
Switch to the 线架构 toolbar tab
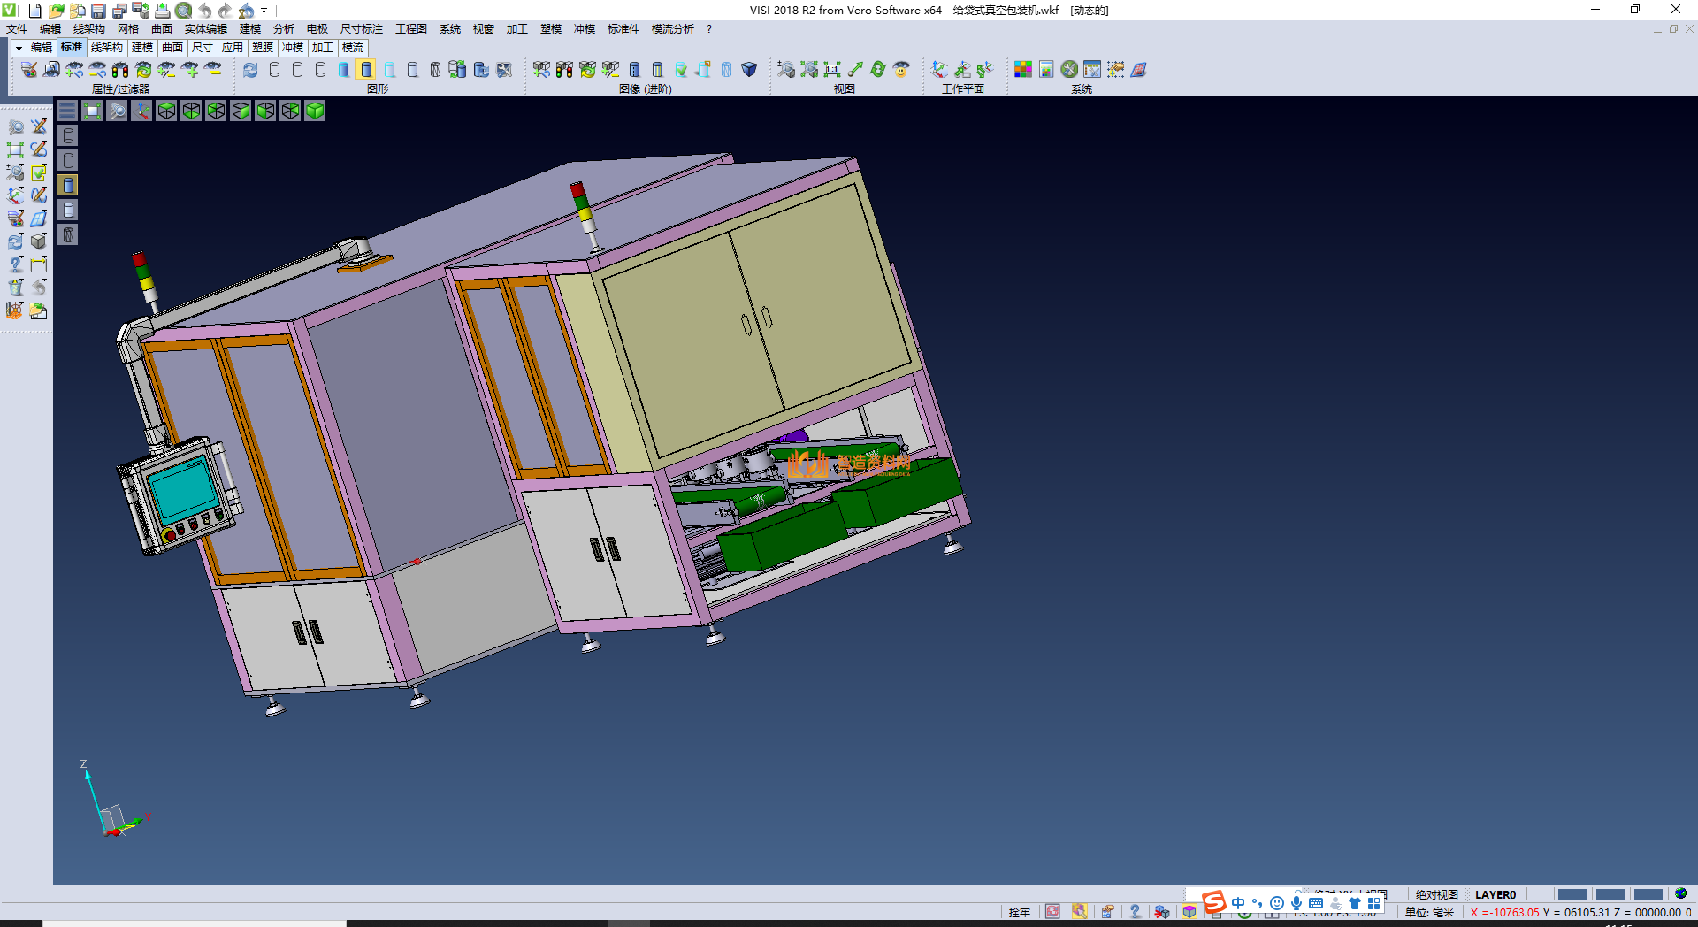107,48
